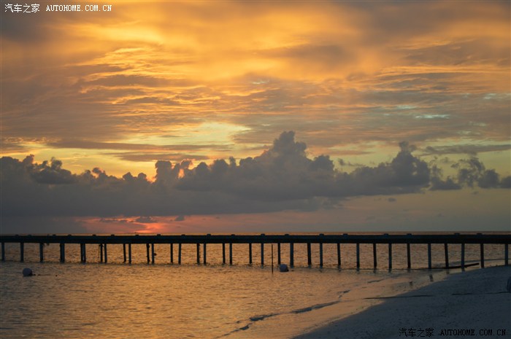Click the thin pole standing in the water
The height and width of the screenshot is (339, 511).
(272, 257)
